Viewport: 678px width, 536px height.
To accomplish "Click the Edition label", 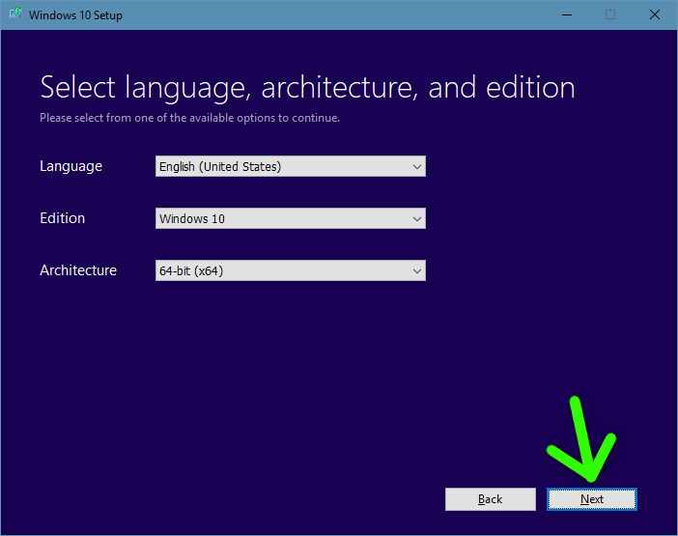I will [63, 218].
